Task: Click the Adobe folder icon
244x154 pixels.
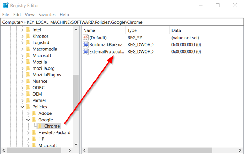Action: [x=34, y=113]
